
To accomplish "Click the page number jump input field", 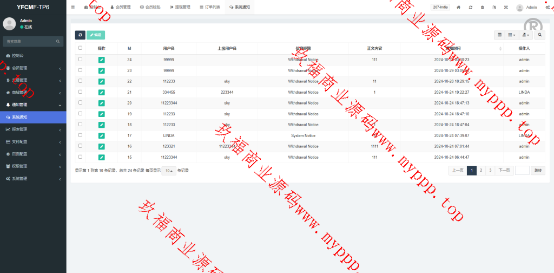I will (x=522, y=170).
